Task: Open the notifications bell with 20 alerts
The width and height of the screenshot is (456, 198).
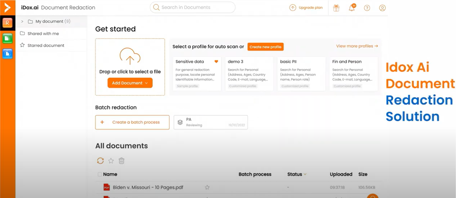Action: pos(352,8)
